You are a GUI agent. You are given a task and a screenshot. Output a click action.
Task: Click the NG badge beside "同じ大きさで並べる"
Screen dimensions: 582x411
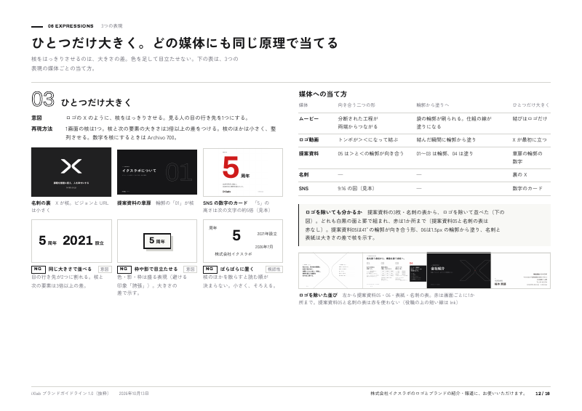(x=39, y=269)
